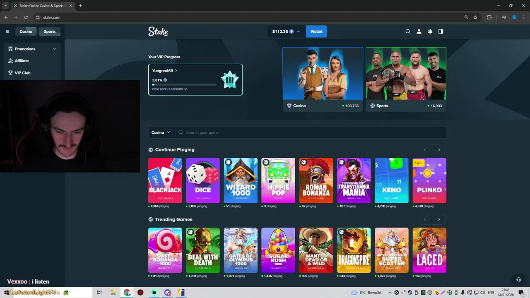This screenshot has width=530, height=298.
Task: Open File Explorer from taskbar
Action: click(x=113, y=293)
